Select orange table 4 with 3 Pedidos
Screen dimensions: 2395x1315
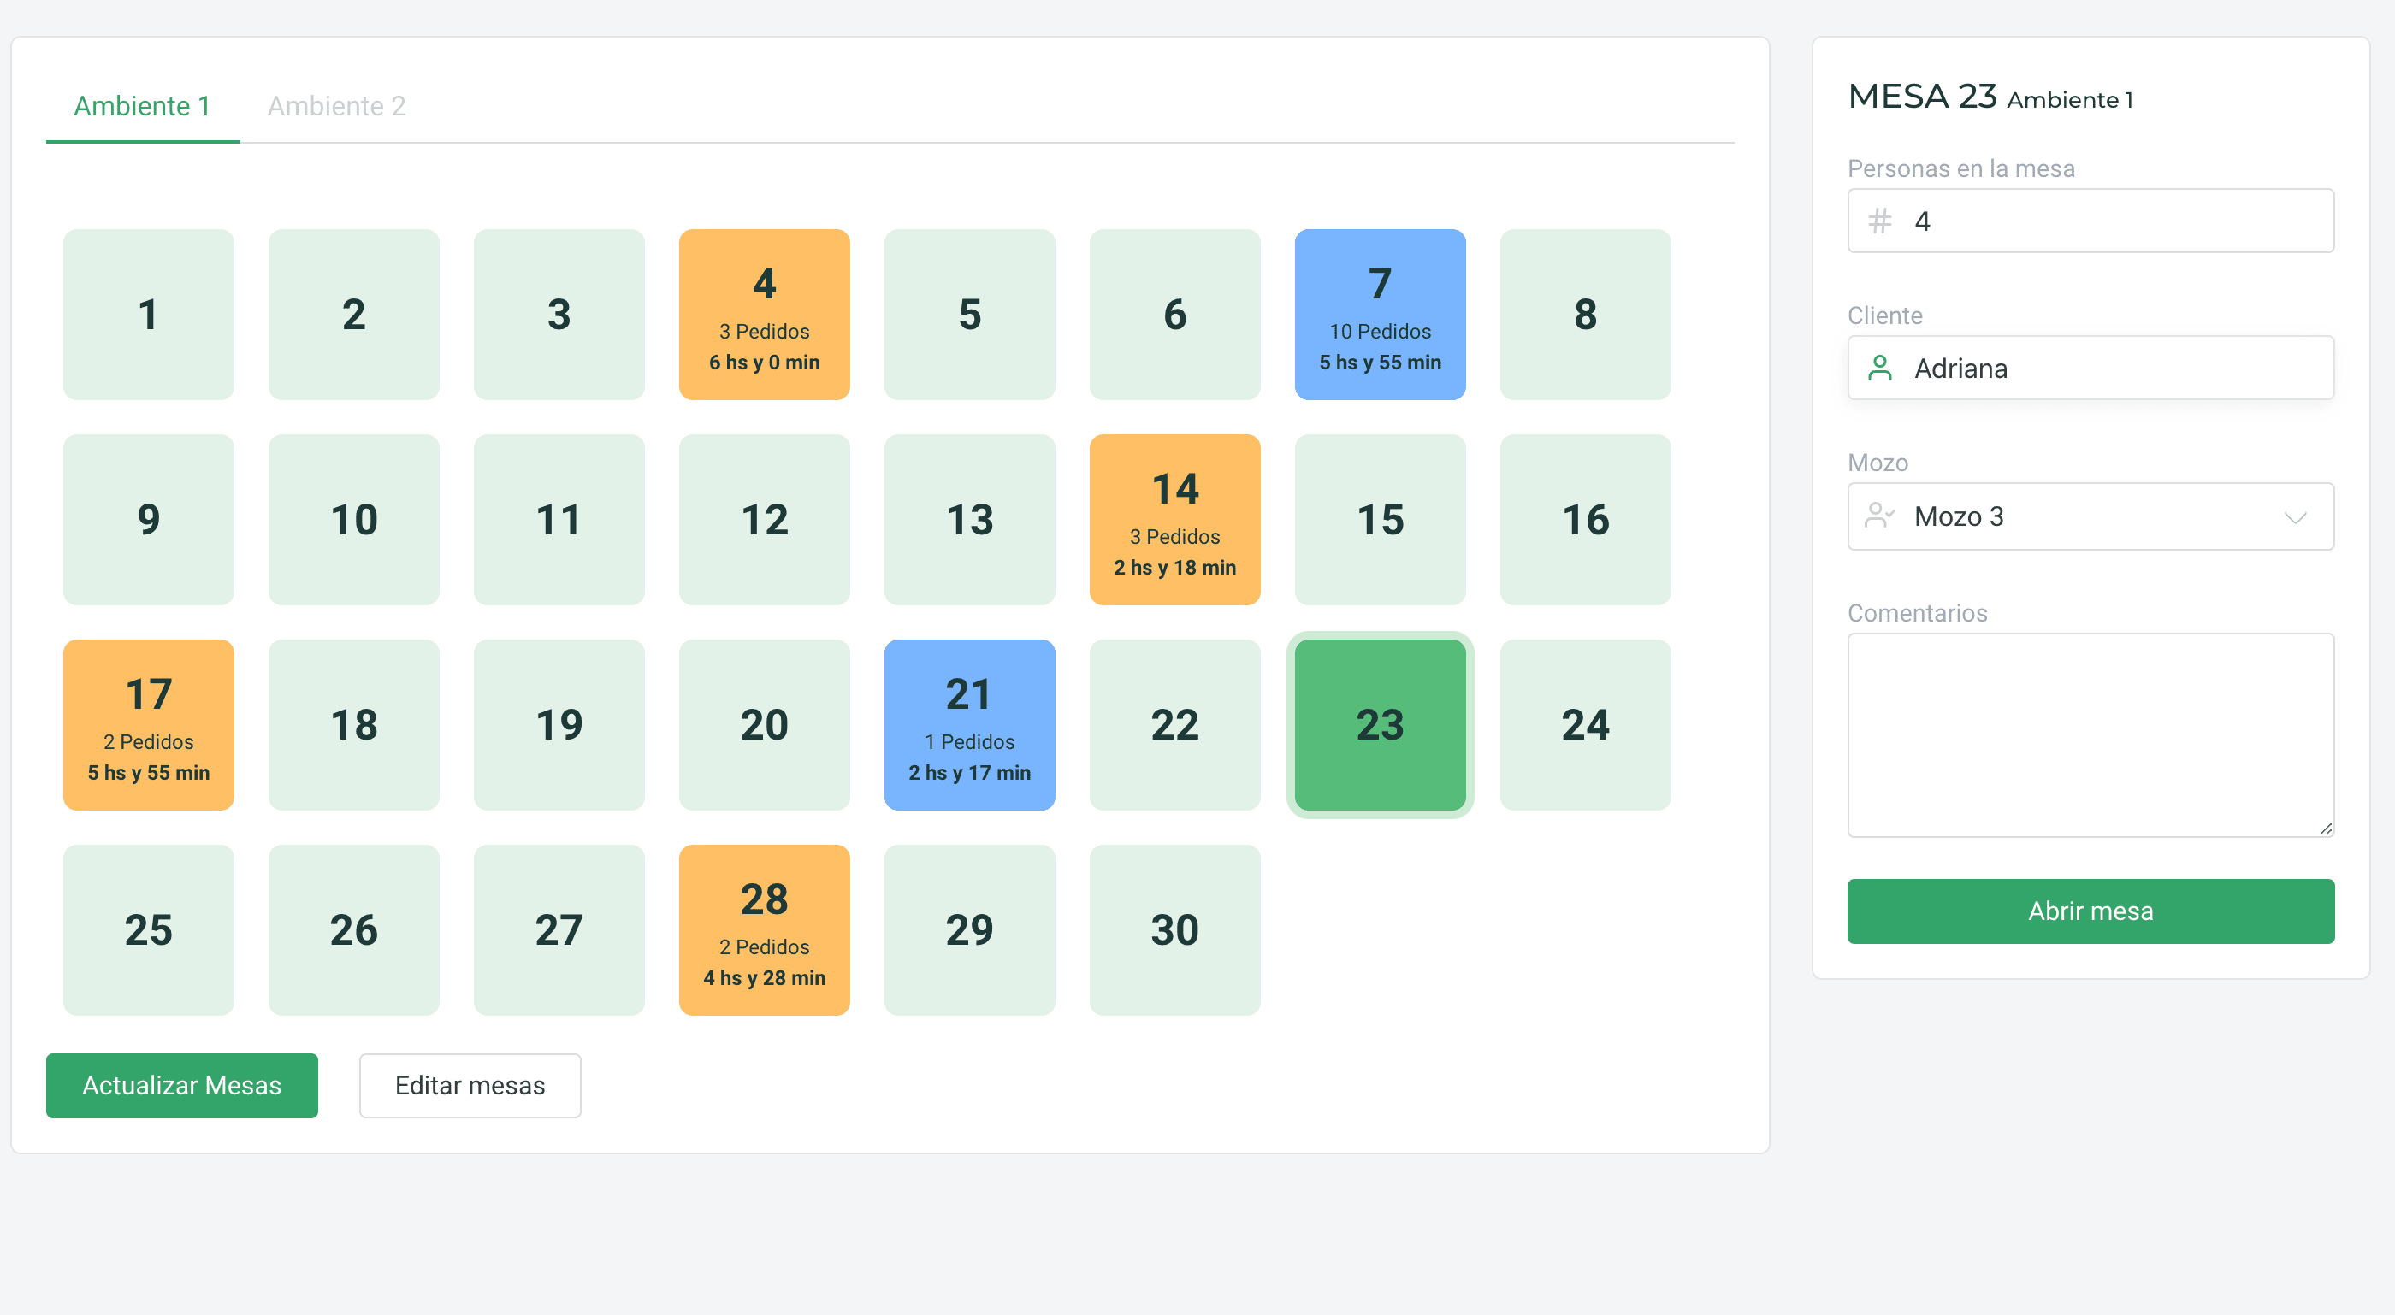[x=764, y=315]
